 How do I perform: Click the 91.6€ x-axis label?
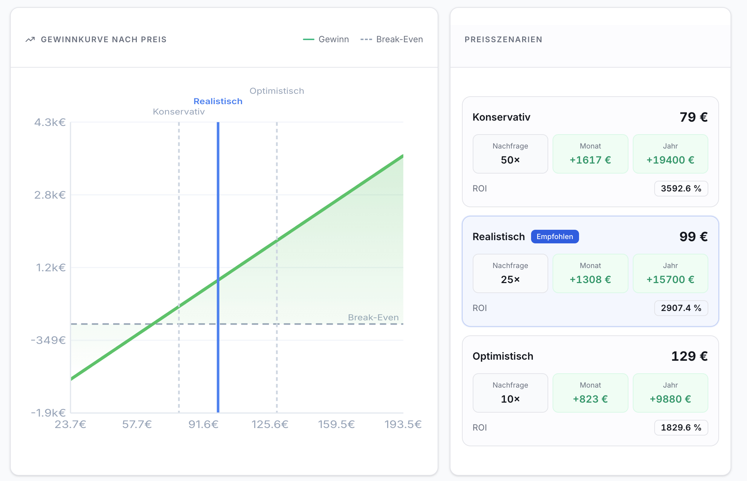click(203, 424)
